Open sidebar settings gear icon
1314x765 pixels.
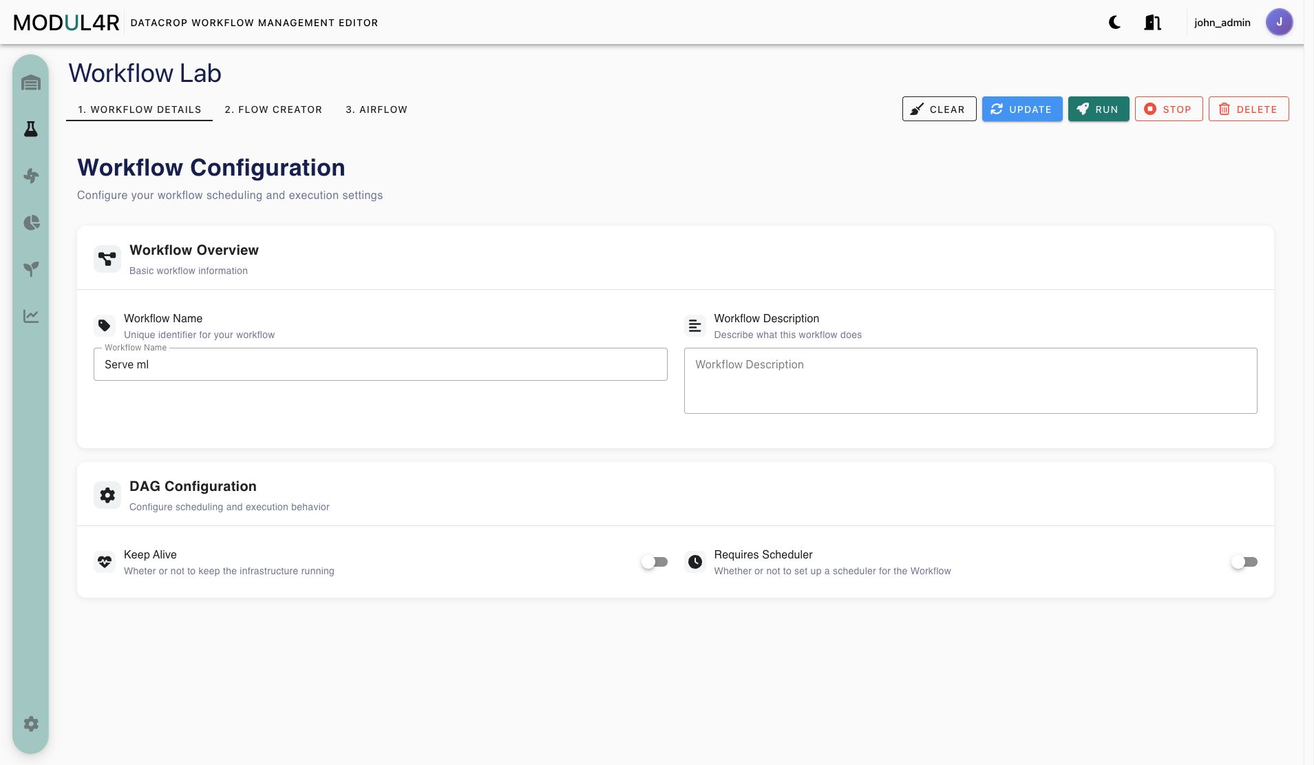[x=31, y=724]
